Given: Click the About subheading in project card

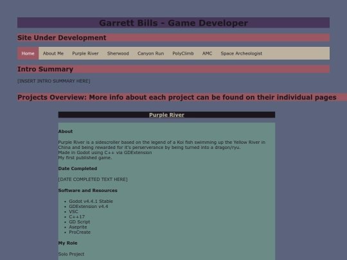Looking at the screenshot, I should click(x=66, y=132).
